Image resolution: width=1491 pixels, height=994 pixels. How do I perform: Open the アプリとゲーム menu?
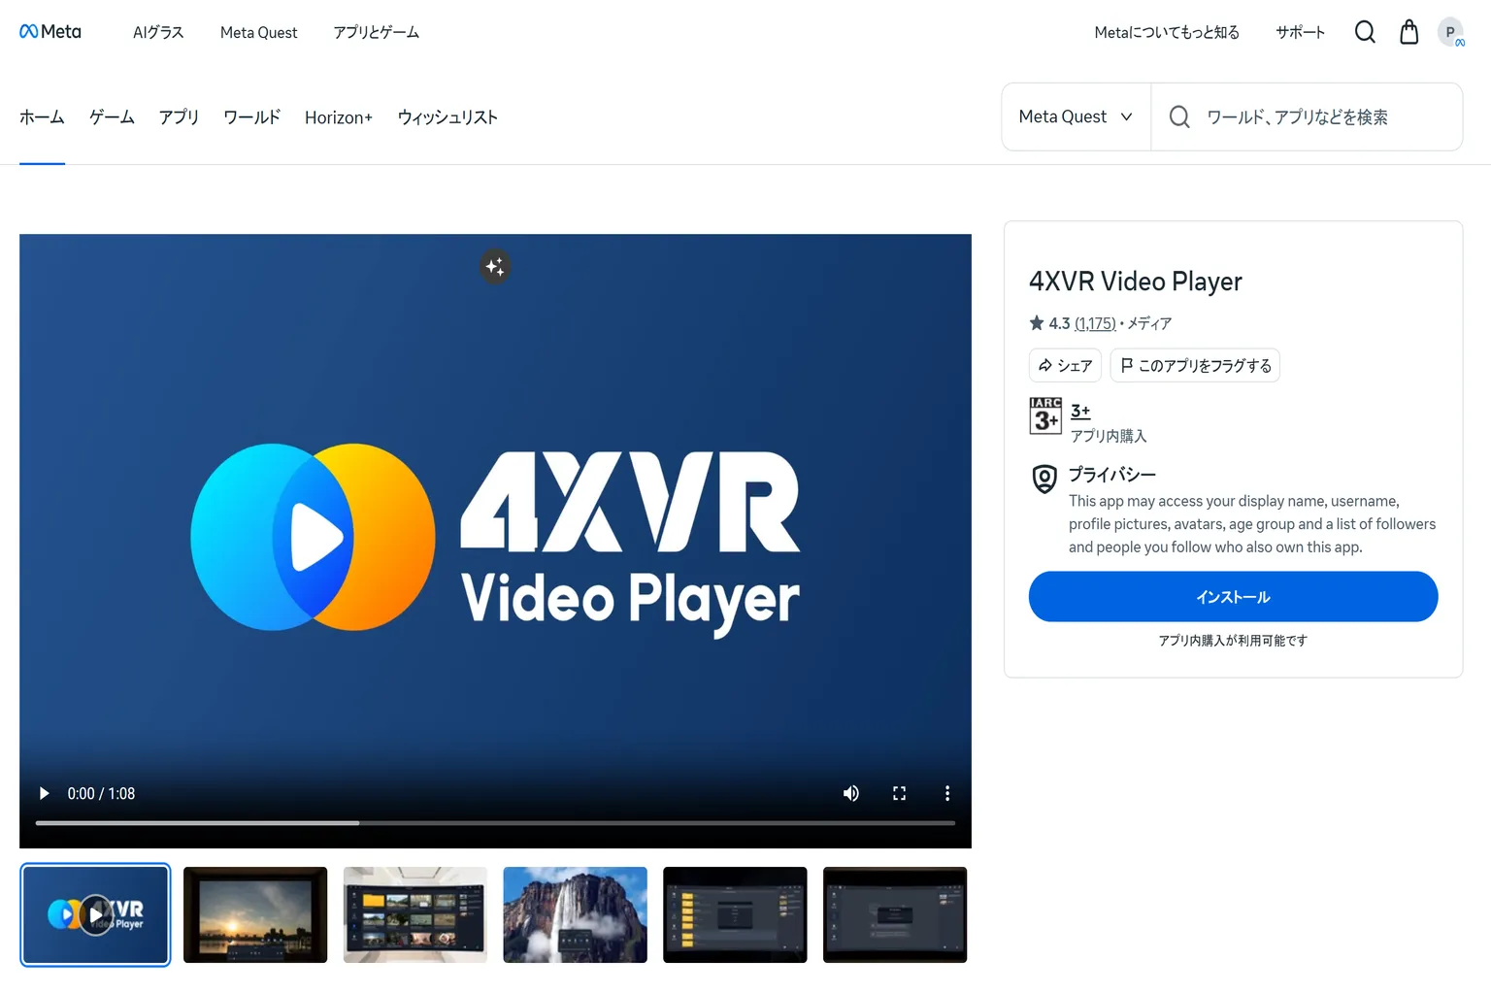click(x=377, y=32)
